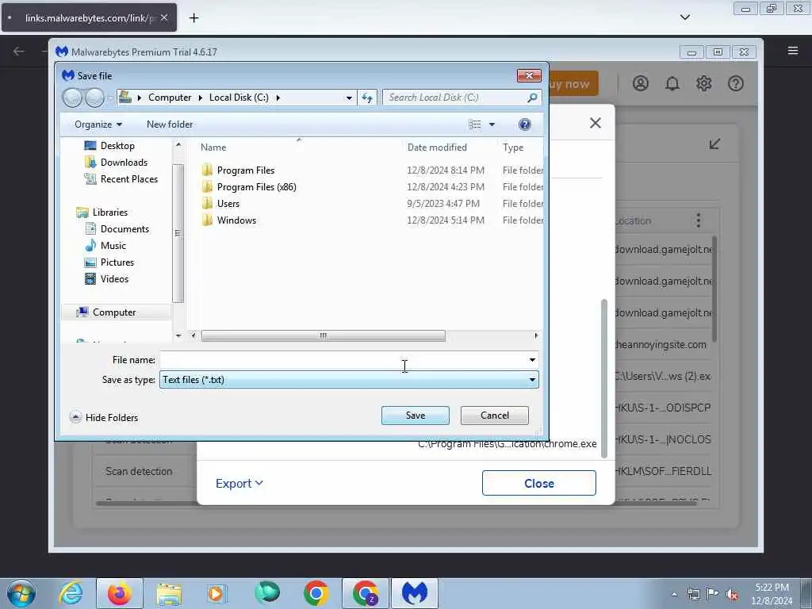Expand the File name history dropdown arrow

click(532, 359)
